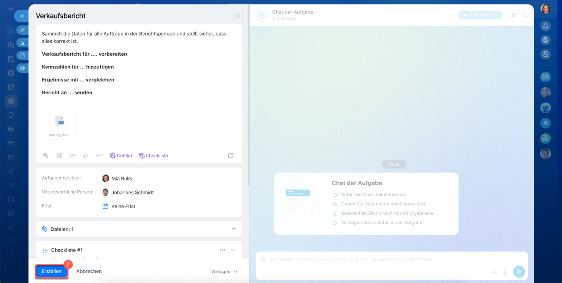Search within the task chat
Viewport: 562px width, 283px height.
(525, 15)
